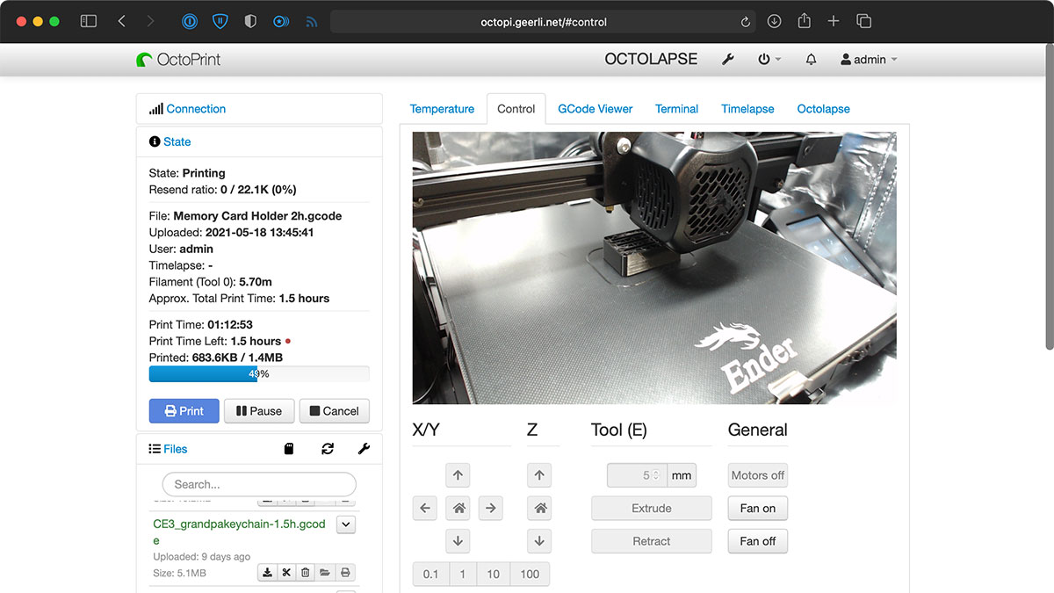Viewport: 1054px width, 593px height.
Task: Home the Z axis
Action: (539, 508)
